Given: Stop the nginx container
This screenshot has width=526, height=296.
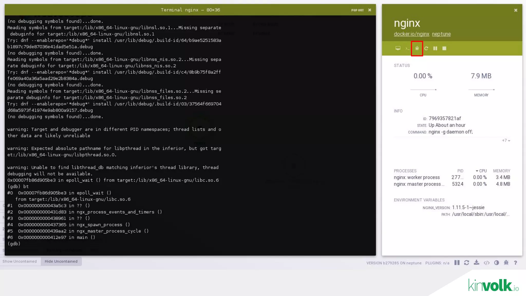Looking at the screenshot, I should [x=444, y=48].
